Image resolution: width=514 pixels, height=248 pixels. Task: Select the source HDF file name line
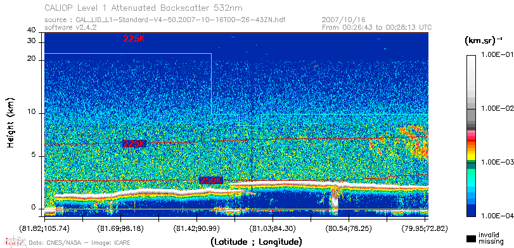(x=165, y=20)
